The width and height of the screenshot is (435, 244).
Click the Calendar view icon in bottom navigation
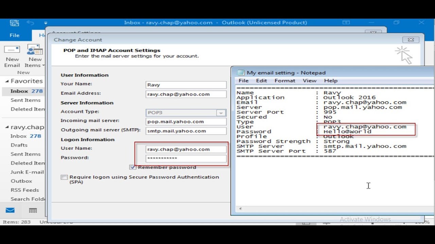point(33,210)
